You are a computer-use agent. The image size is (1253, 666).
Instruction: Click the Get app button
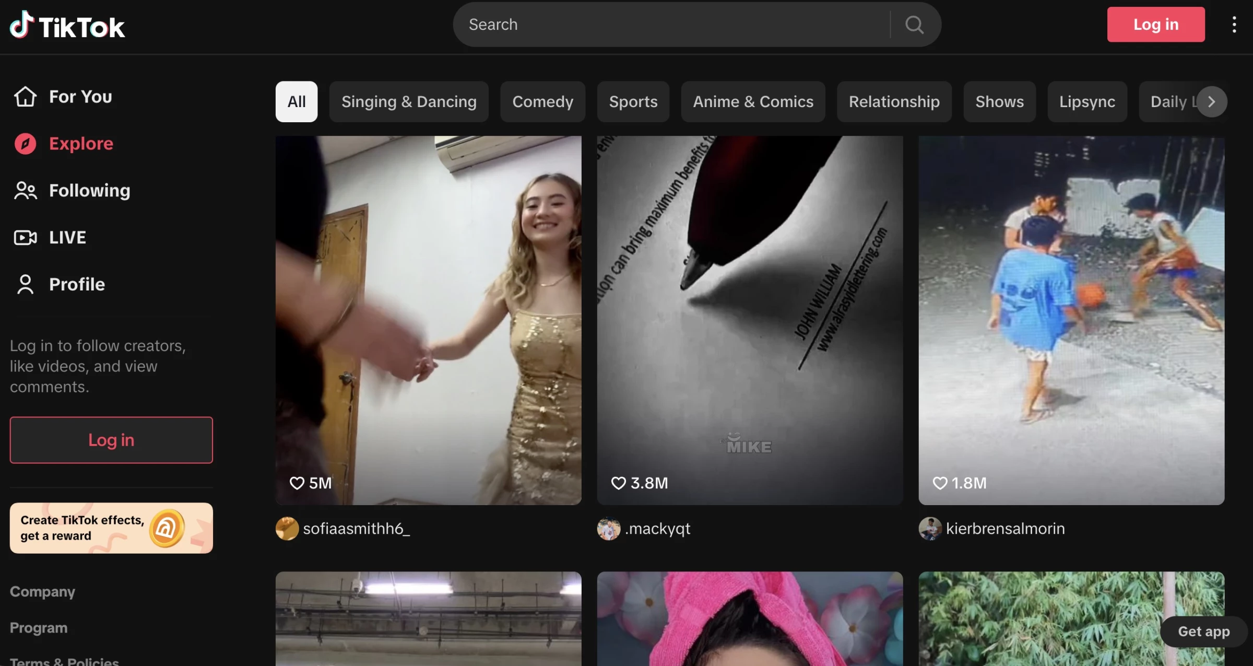point(1204,632)
